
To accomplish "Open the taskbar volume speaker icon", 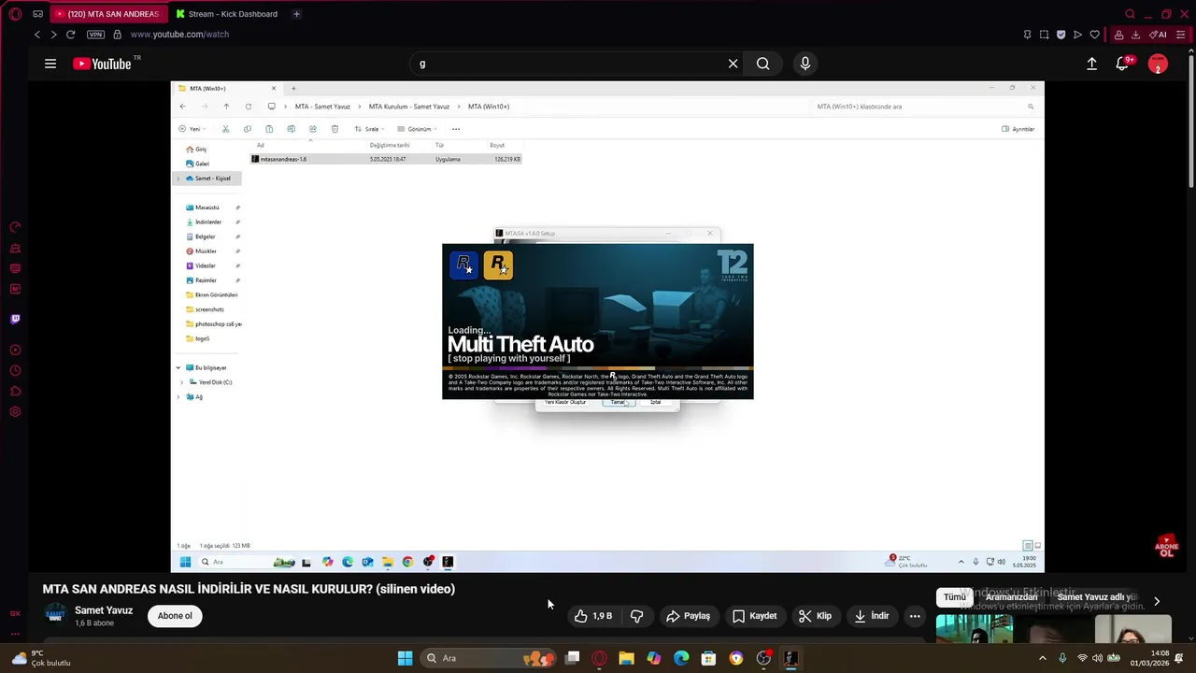I will 1098,658.
